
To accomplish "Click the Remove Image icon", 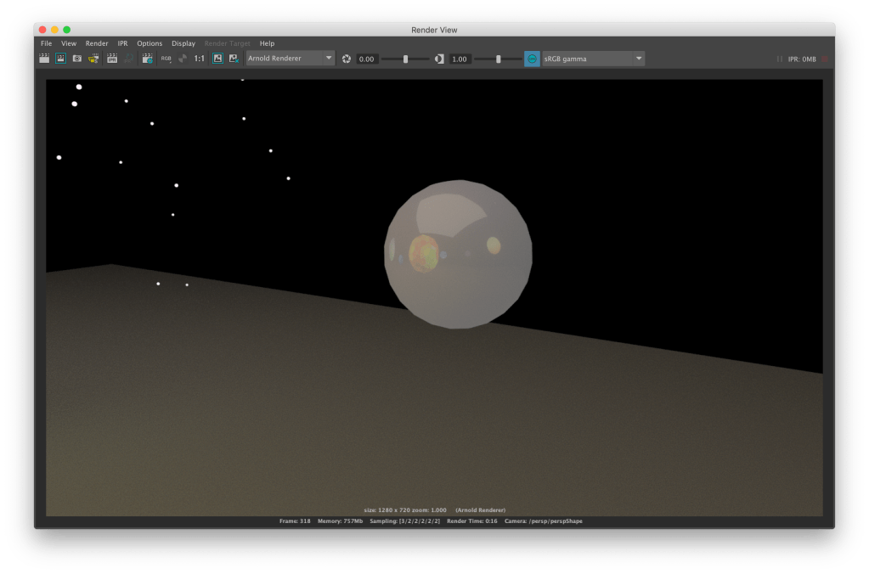I will click(234, 59).
